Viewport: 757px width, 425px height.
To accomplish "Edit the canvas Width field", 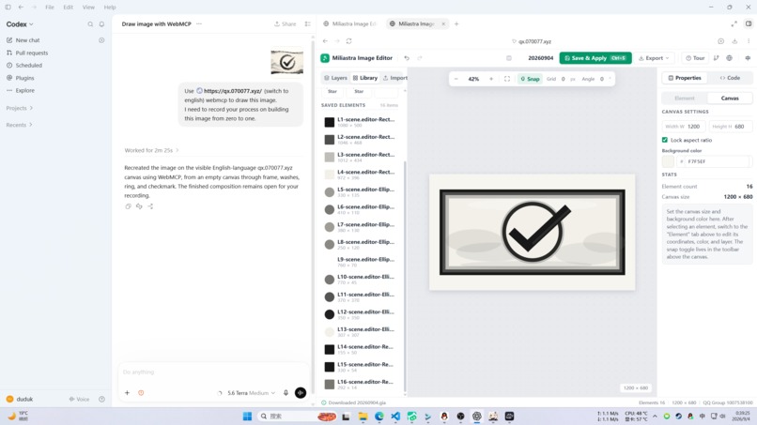I will [683, 127].
